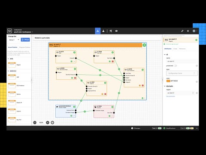Select the Region asset thumbnail

click(12, 65)
